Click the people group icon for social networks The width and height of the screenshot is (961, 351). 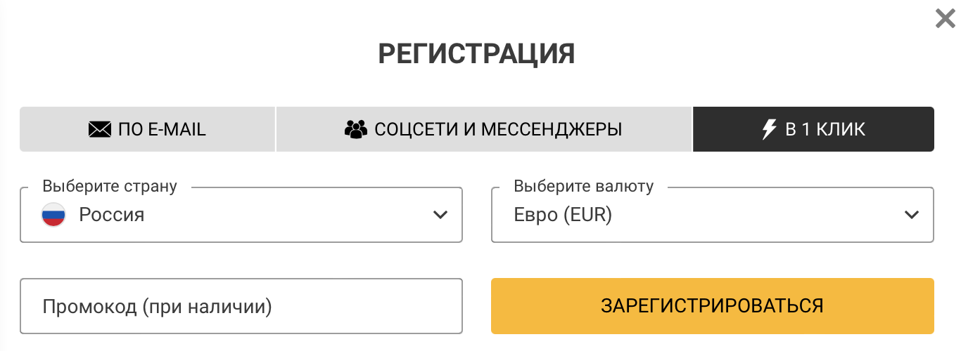(357, 130)
